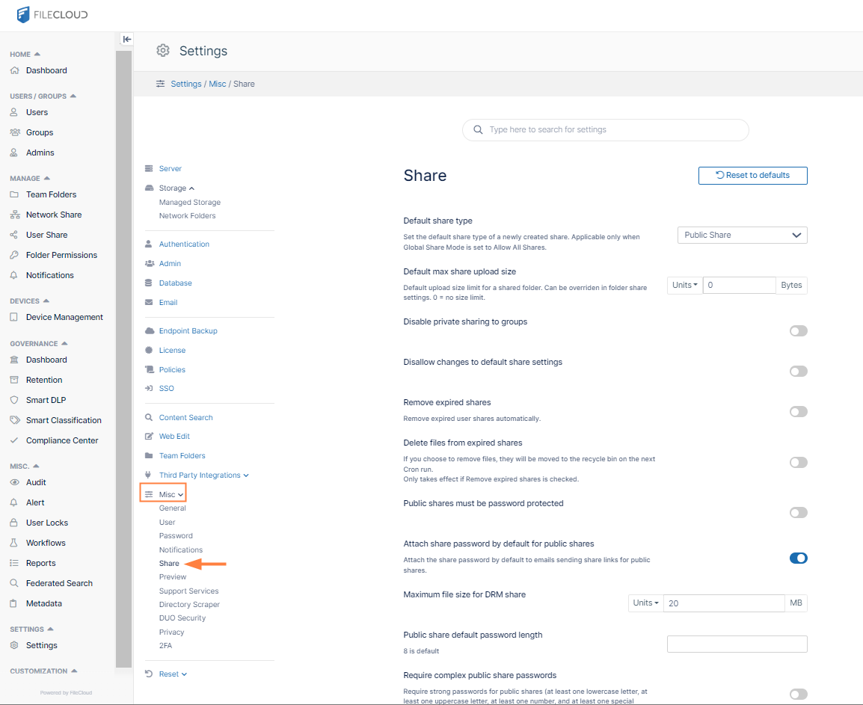Click Settings link in breadcrumb
The width and height of the screenshot is (863, 705).
pyautogui.click(x=185, y=84)
